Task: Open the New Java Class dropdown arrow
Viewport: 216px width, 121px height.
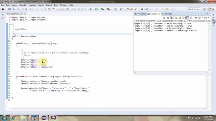Action: click(124, 9)
